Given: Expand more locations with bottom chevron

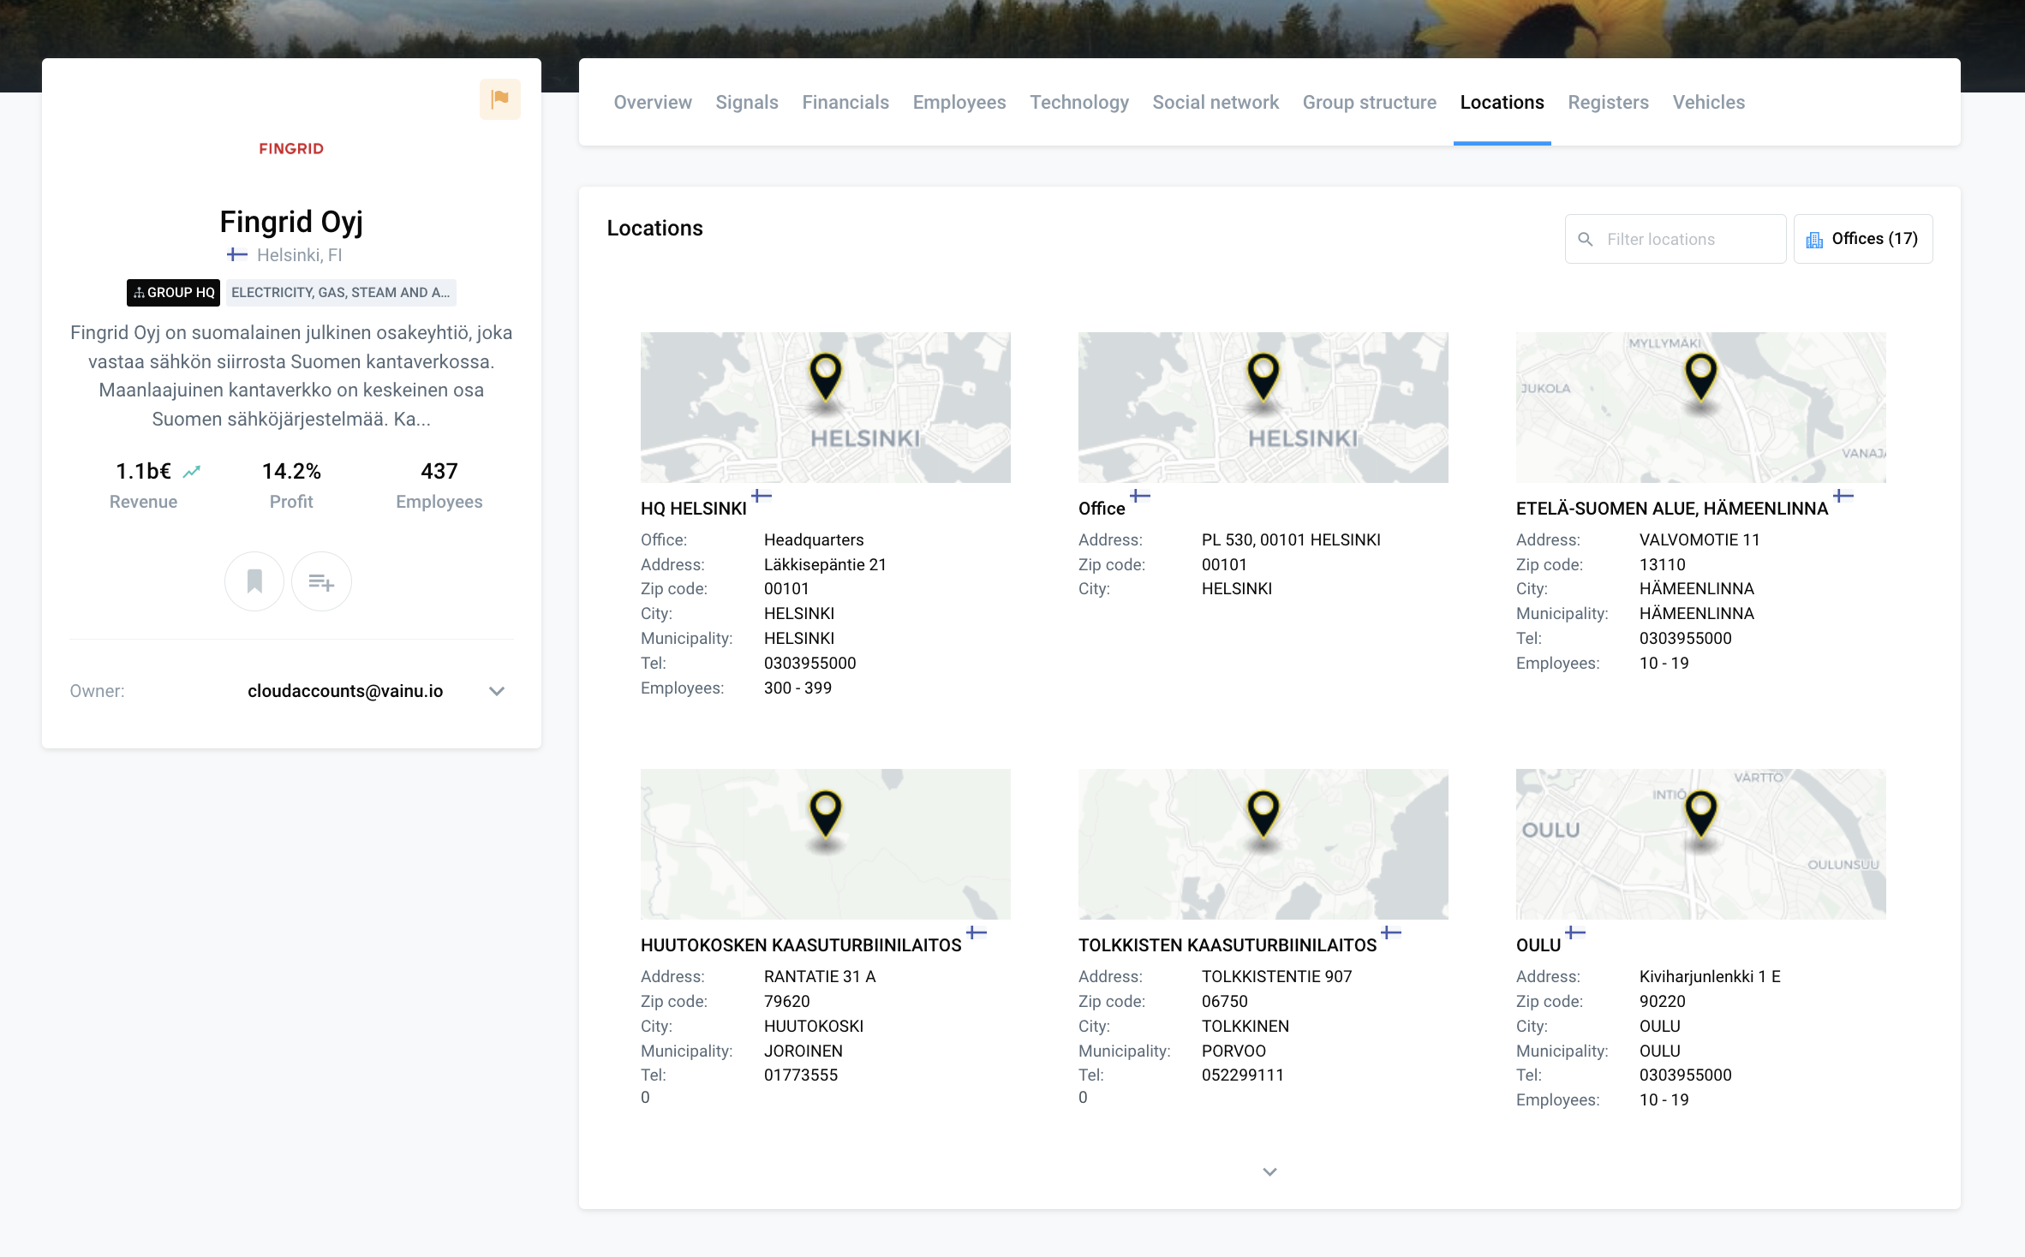Looking at the screenshot, I should 1269,1171.
